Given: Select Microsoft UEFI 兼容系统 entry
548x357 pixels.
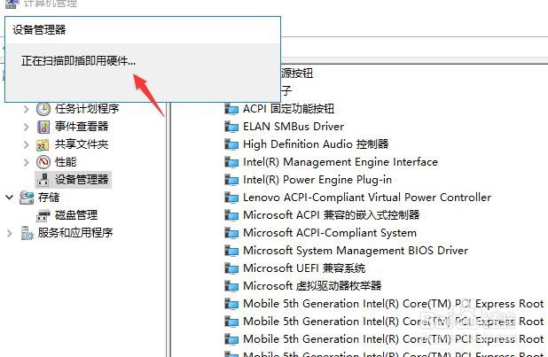Looking at the screenshot, I should (x=304, y=268).
